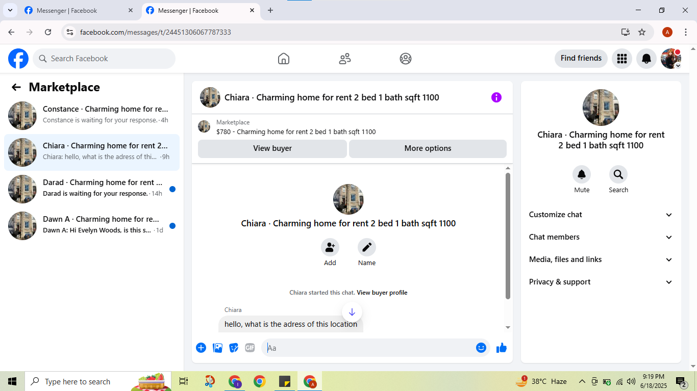Image resolution: width=697 pixels, height=391 pixels.
Task: Click Chiara's message about the address
Action: (291, 324)
